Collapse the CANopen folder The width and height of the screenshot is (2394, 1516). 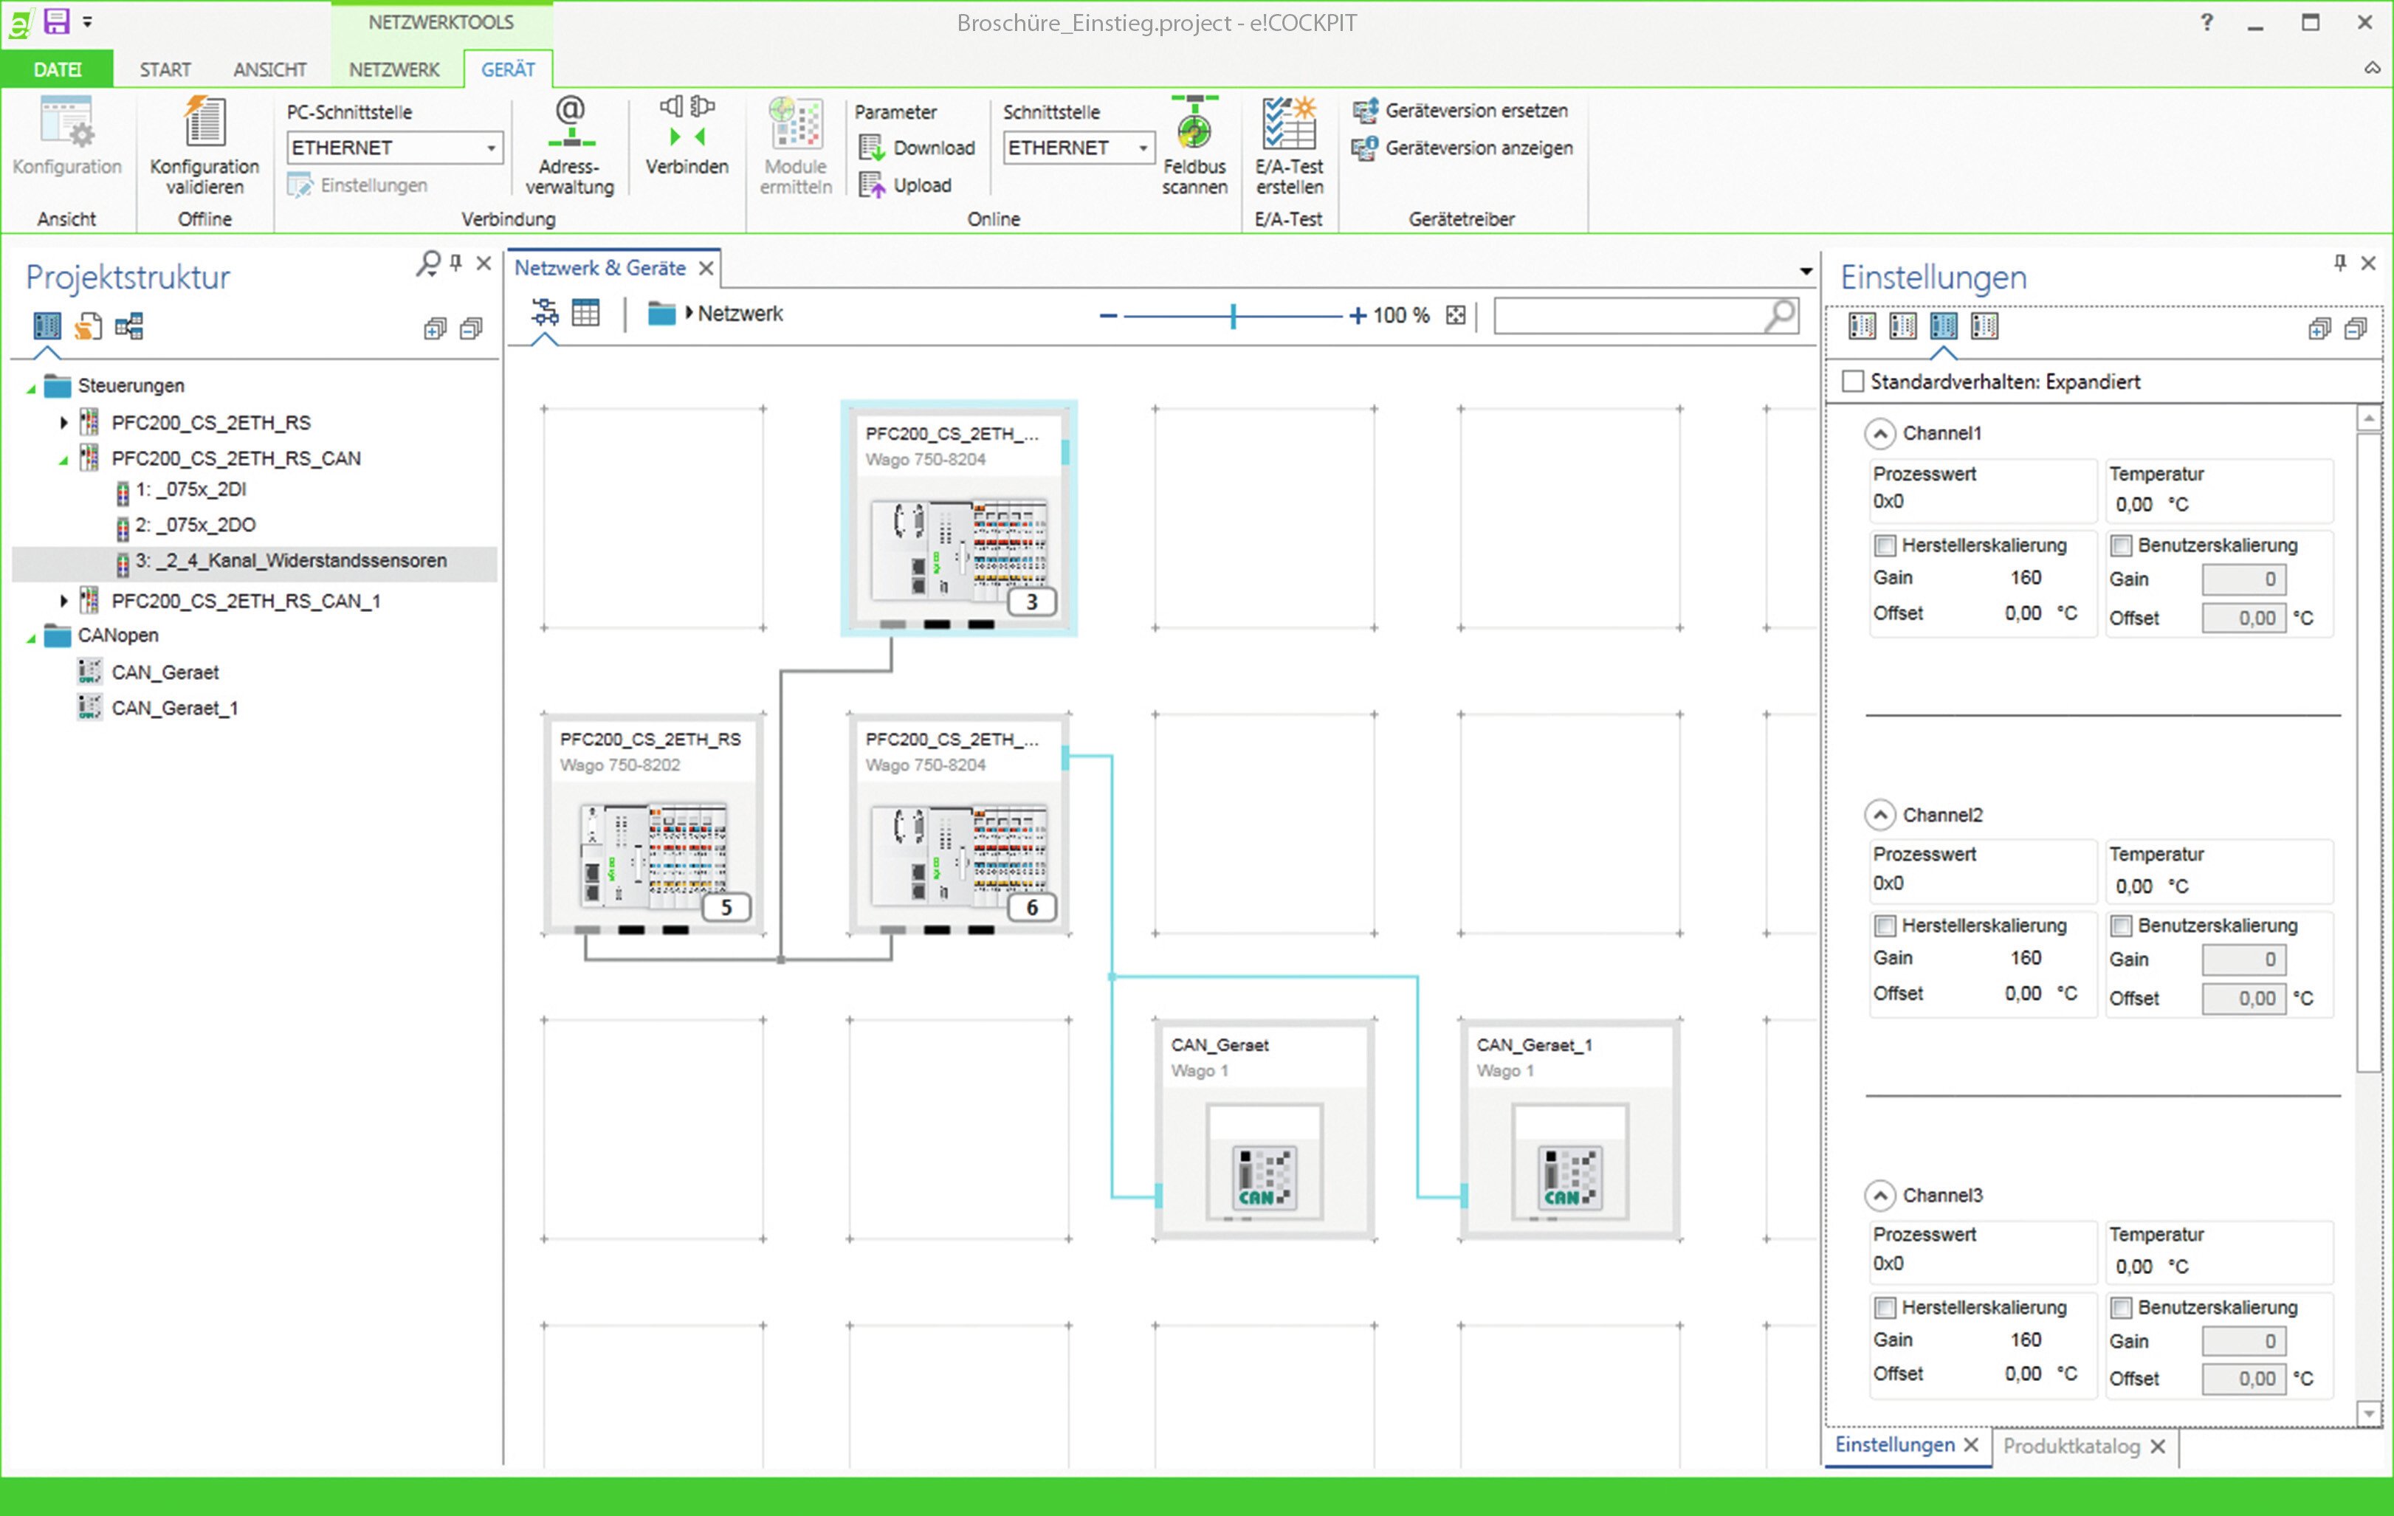coord(31,637)
